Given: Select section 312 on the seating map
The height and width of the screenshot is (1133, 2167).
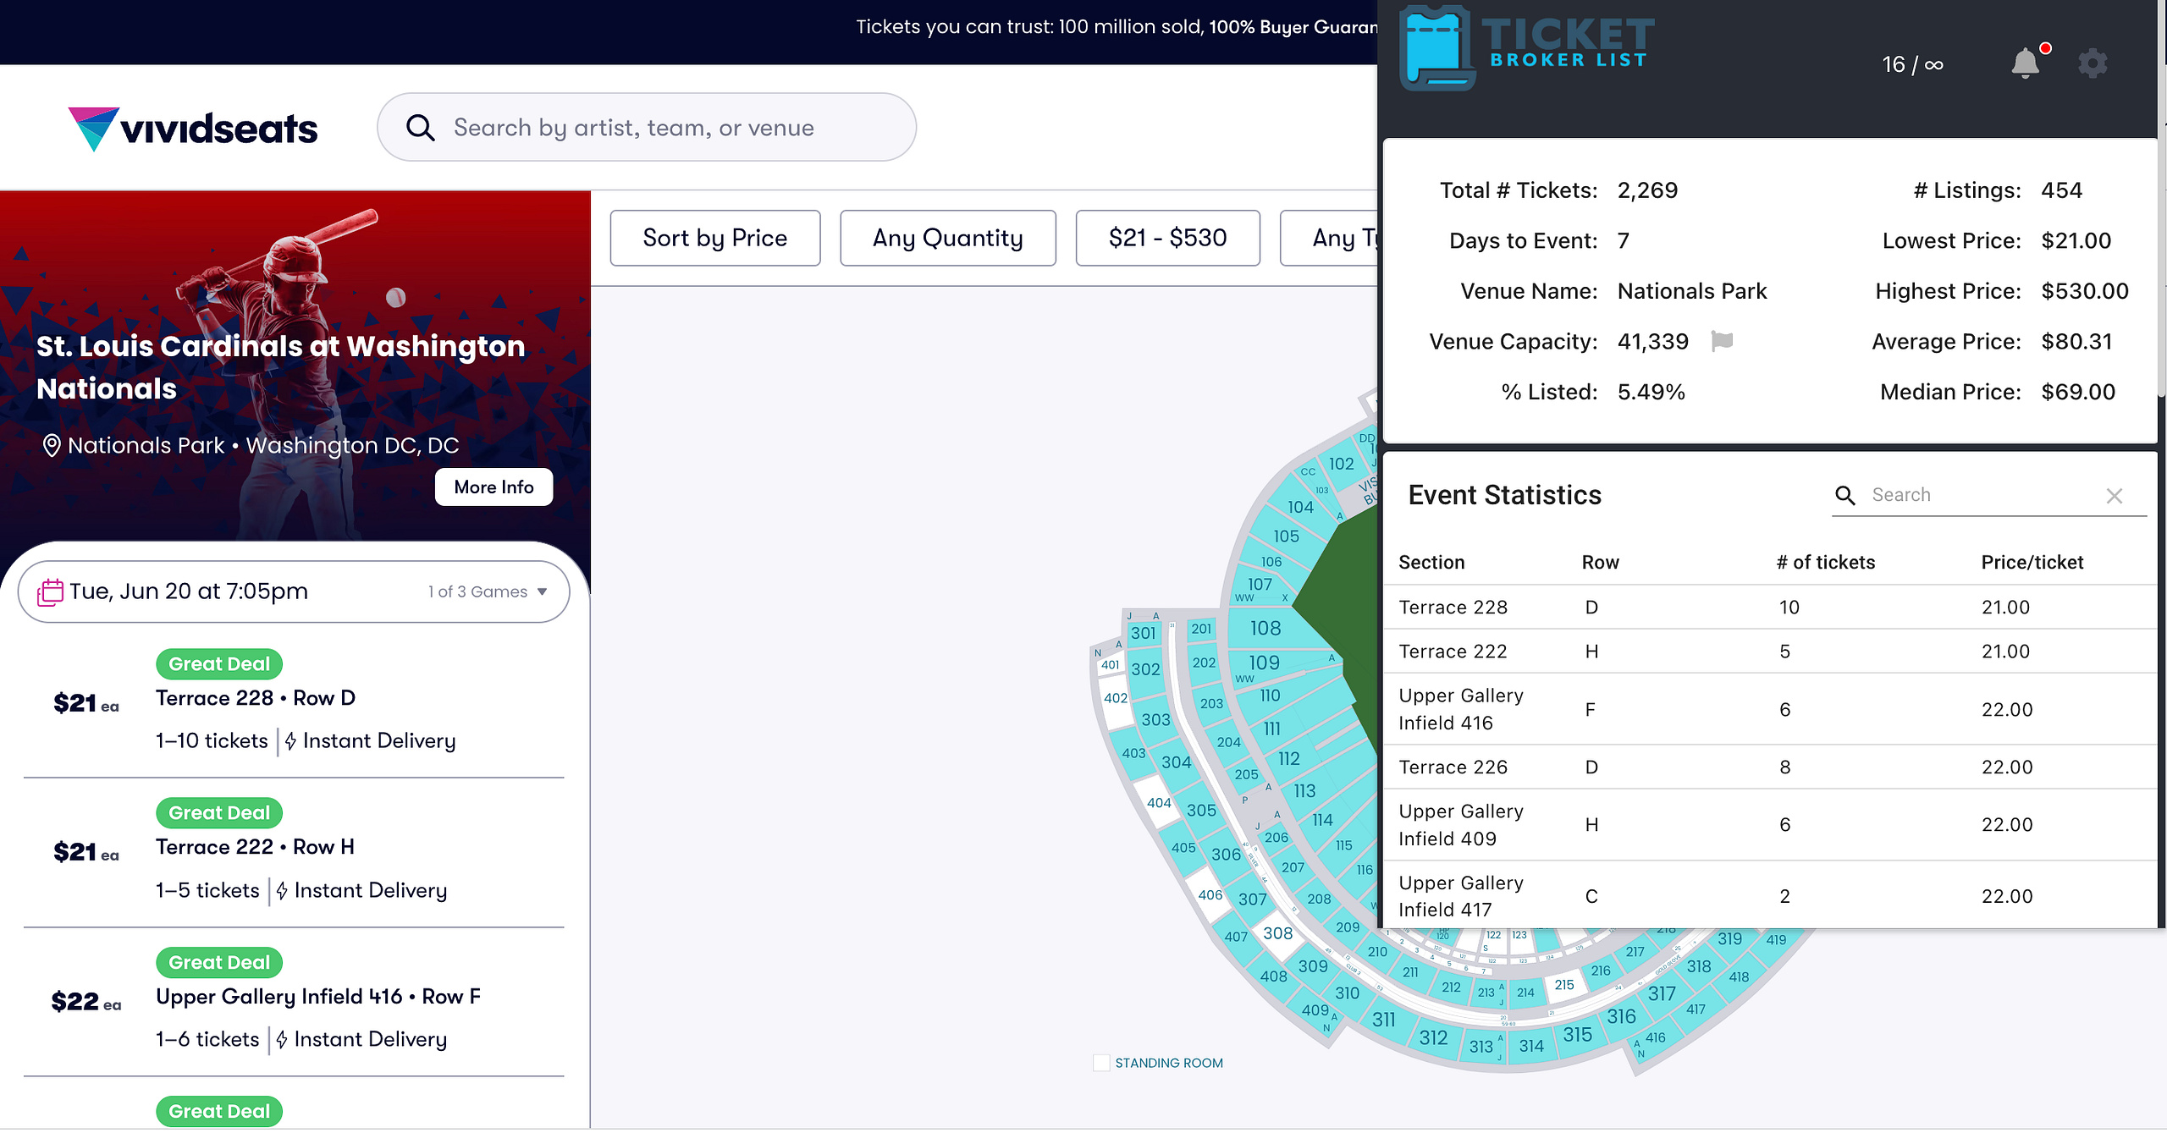Looking at the screenshot, I should click(x=1433, y=1037).
